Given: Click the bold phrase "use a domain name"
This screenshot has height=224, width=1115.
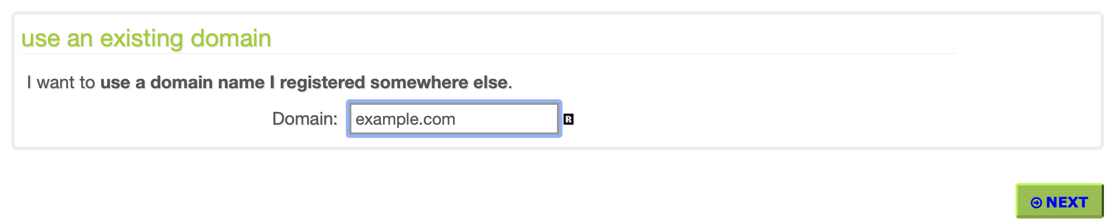Looking at the screenshot, I should point(182,83).
